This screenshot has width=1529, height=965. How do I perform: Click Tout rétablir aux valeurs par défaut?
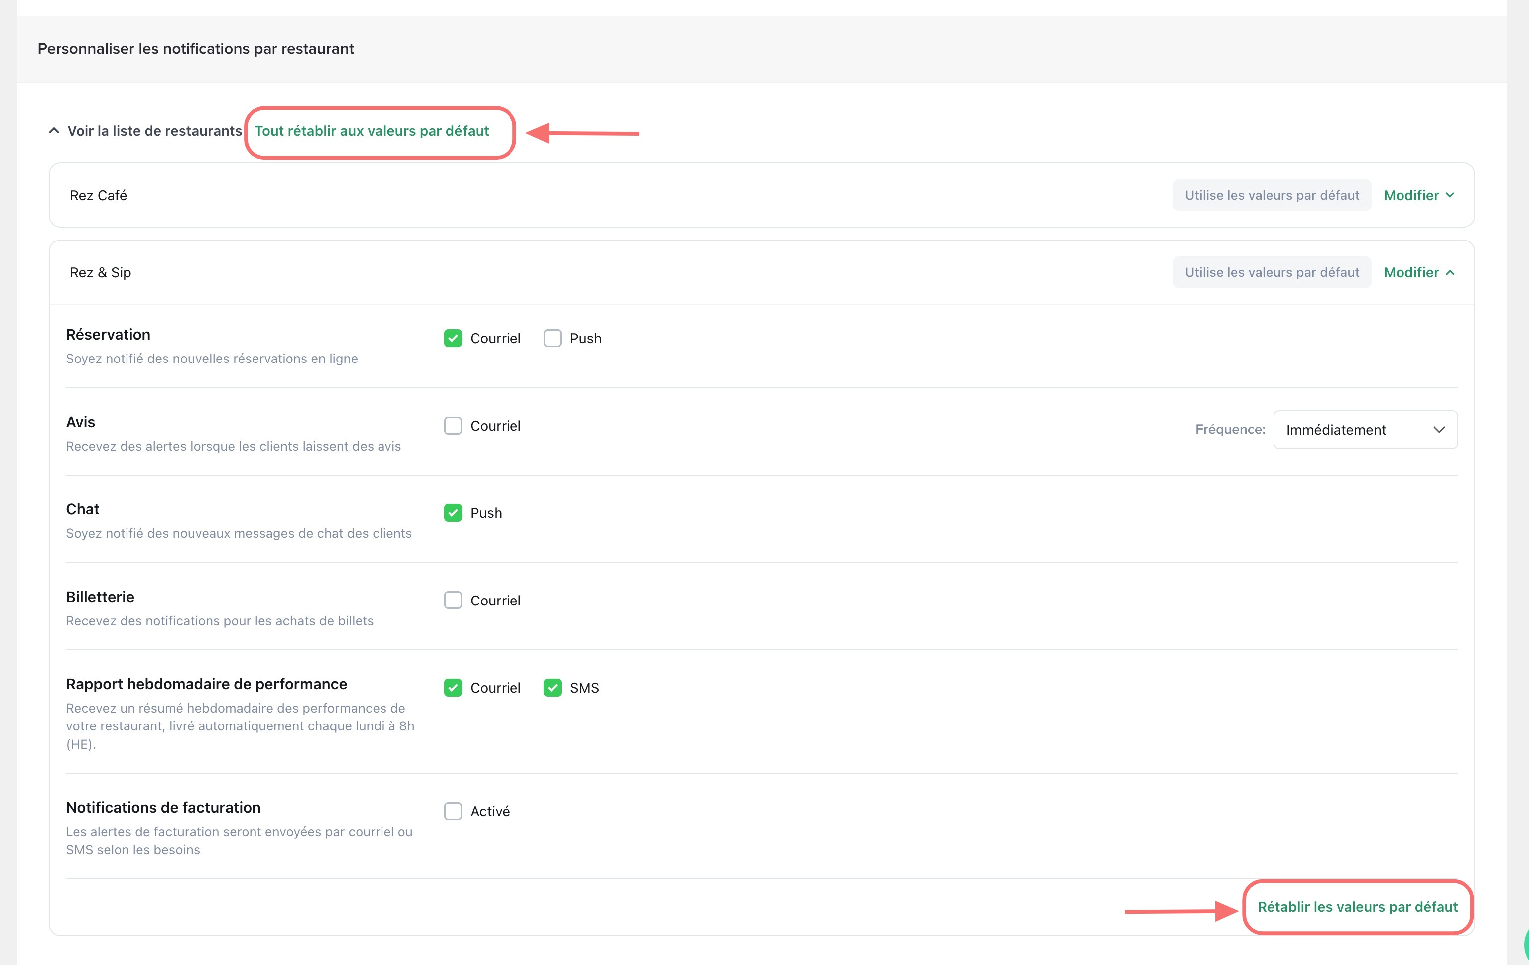(x=372, y=131)
